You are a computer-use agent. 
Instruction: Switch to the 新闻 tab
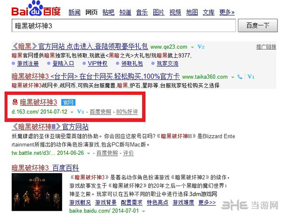tap(75, 12)
